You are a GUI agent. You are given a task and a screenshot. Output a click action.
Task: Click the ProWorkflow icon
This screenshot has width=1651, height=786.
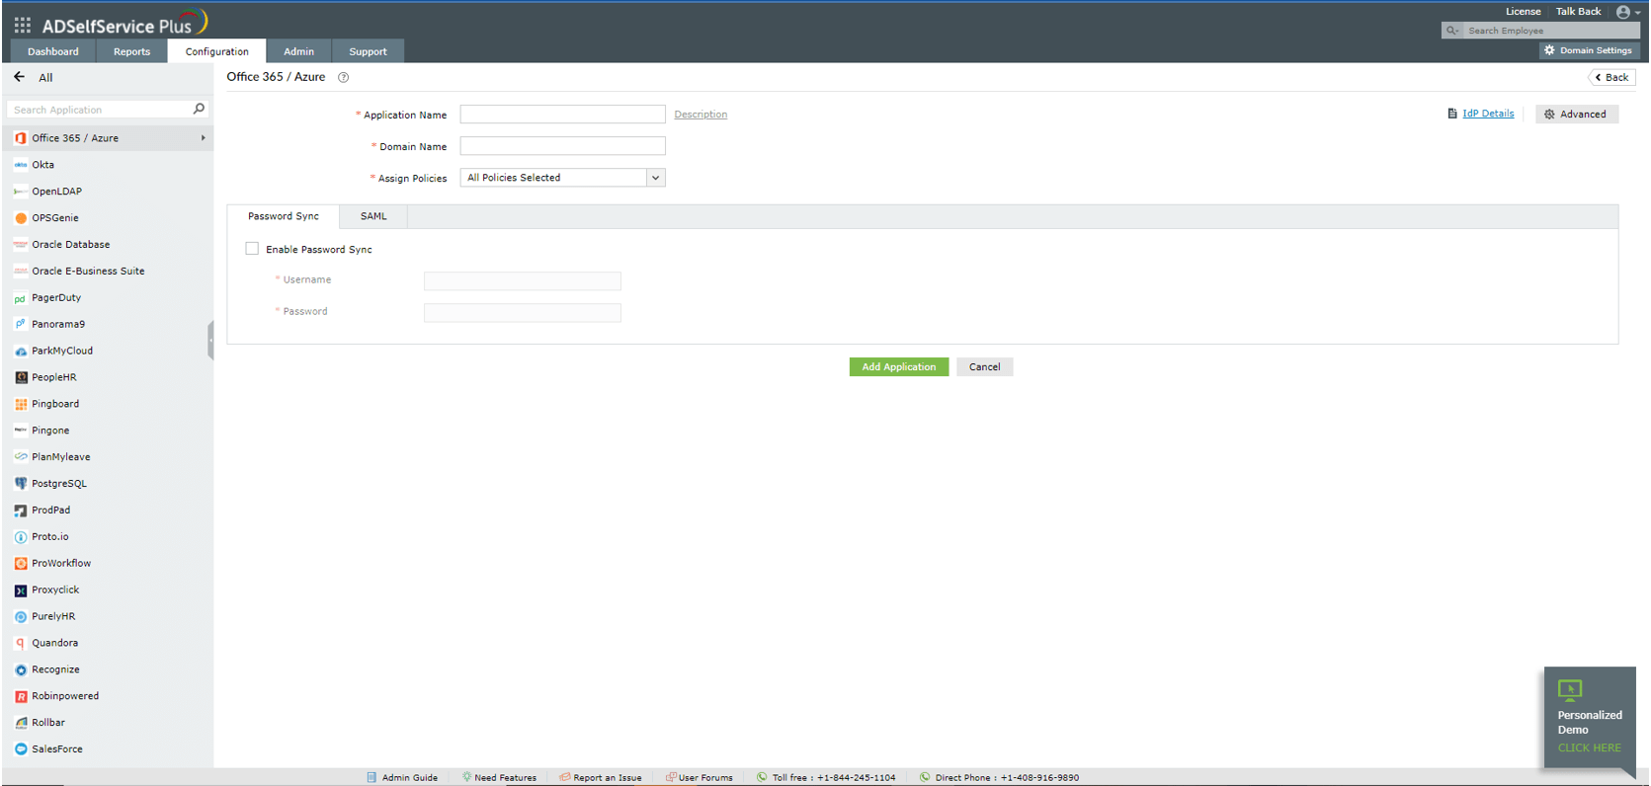click(x=21, y=564)
